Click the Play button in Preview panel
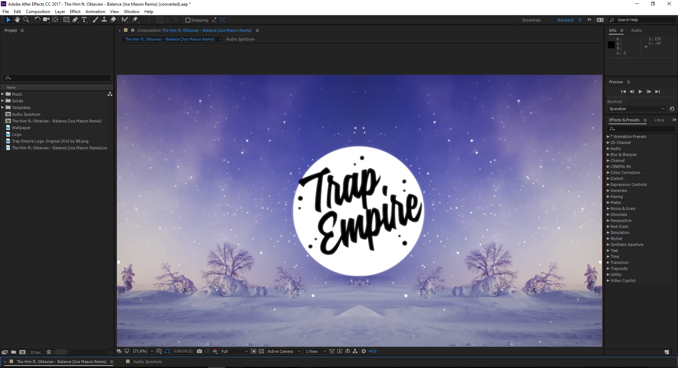678x368 pixels. [640, 91]
